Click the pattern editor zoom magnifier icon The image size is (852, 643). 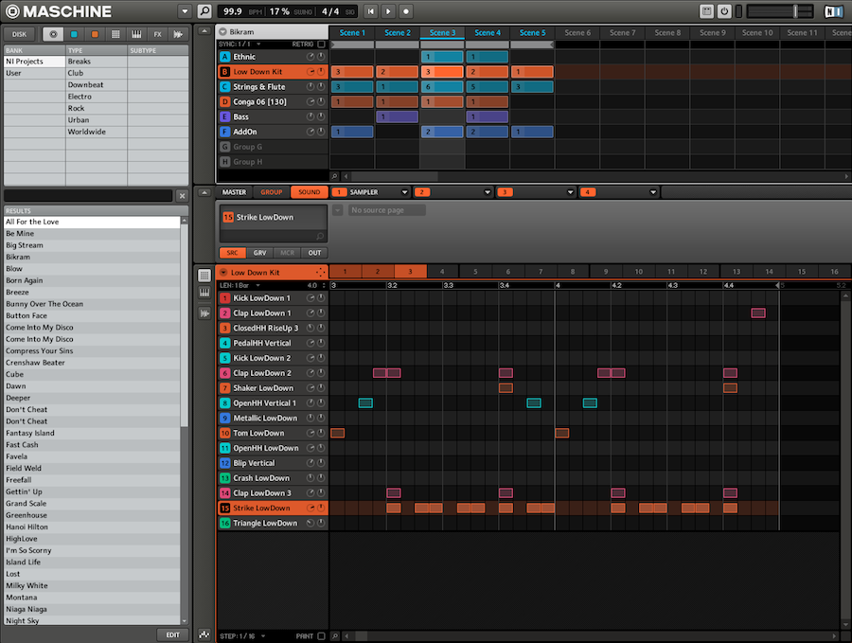tap(335, 636)
